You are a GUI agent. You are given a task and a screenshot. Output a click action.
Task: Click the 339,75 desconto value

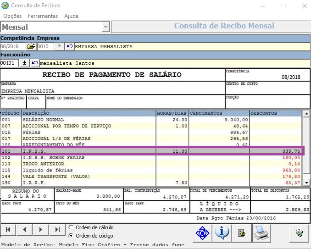coord(291,151)
